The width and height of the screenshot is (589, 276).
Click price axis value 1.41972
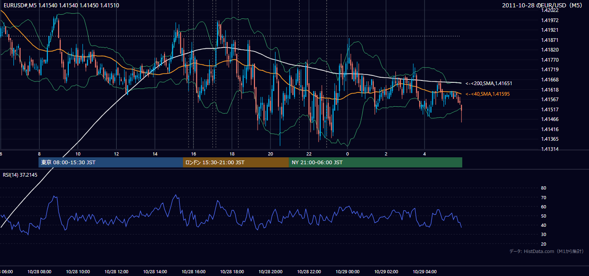pyautogui.click(x=550, y=20)
